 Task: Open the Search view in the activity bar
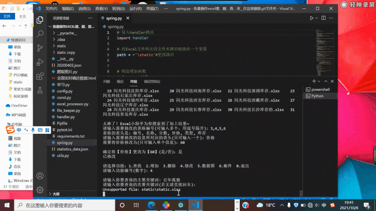point(40,33)
